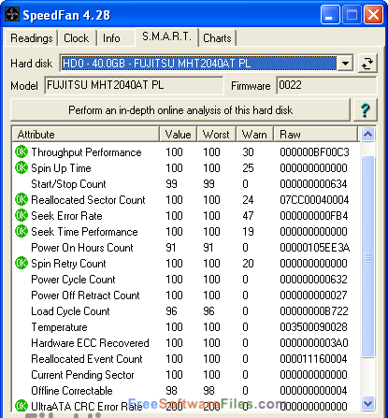Sort by the Raw column header
This screenshot has width=388, height=418.
point(315,135)
